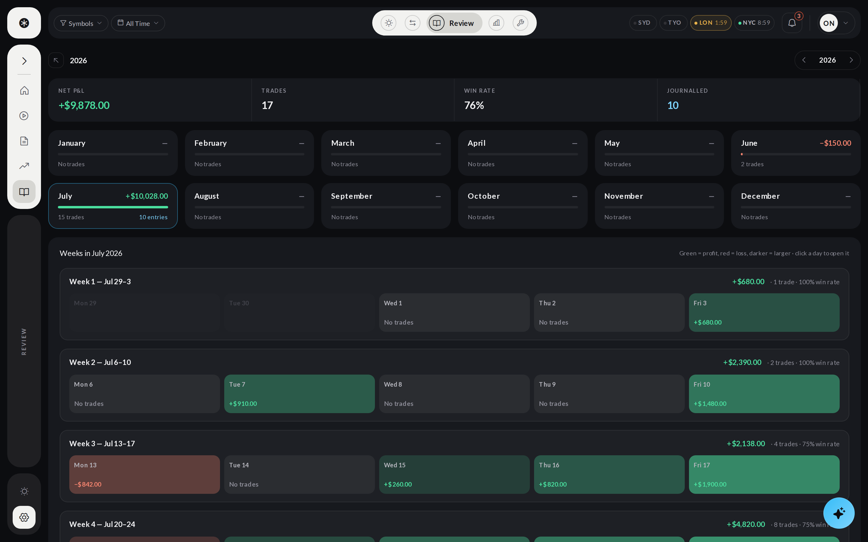
Task: Select the Review tab
Action: (454, 23)
